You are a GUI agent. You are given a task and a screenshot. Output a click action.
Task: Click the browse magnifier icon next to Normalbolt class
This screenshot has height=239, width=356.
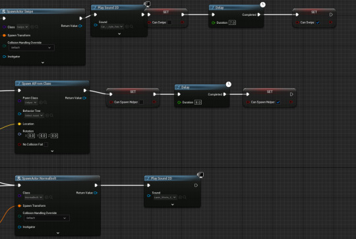(x=51, y=198)
